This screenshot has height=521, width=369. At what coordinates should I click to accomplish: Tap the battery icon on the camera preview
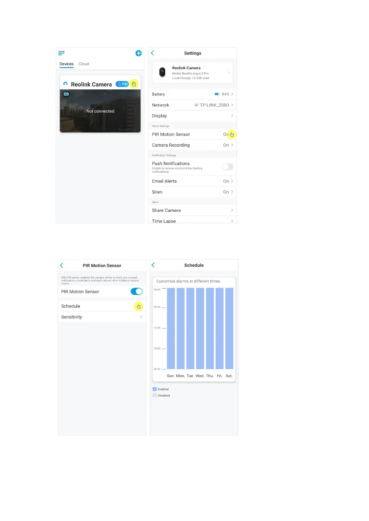pos(66,94)
